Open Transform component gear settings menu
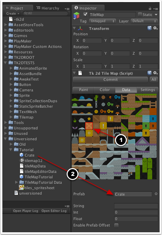 155,28
